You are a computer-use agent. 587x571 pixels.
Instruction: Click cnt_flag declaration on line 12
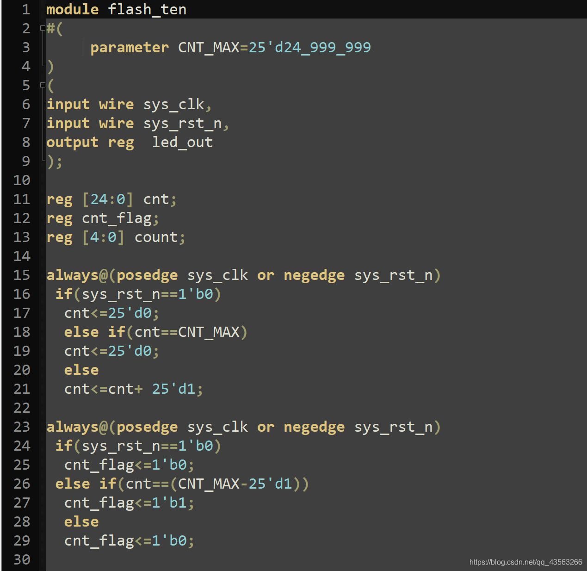coord(117,218)
